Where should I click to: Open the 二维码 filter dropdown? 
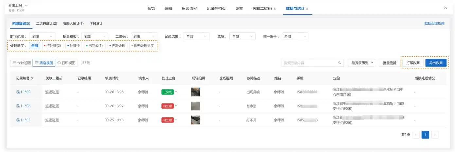(144, 36)
